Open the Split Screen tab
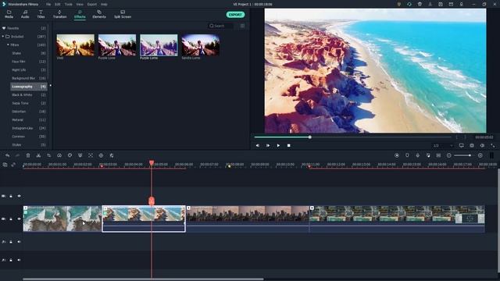Screen dimensions: 500x281 (x=123, y=14)
